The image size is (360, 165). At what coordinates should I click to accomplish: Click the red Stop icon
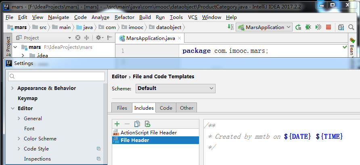click(x=329, y=27)
